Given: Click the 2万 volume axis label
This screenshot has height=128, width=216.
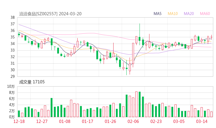Looking at the screenshot, I should point(12,111).
